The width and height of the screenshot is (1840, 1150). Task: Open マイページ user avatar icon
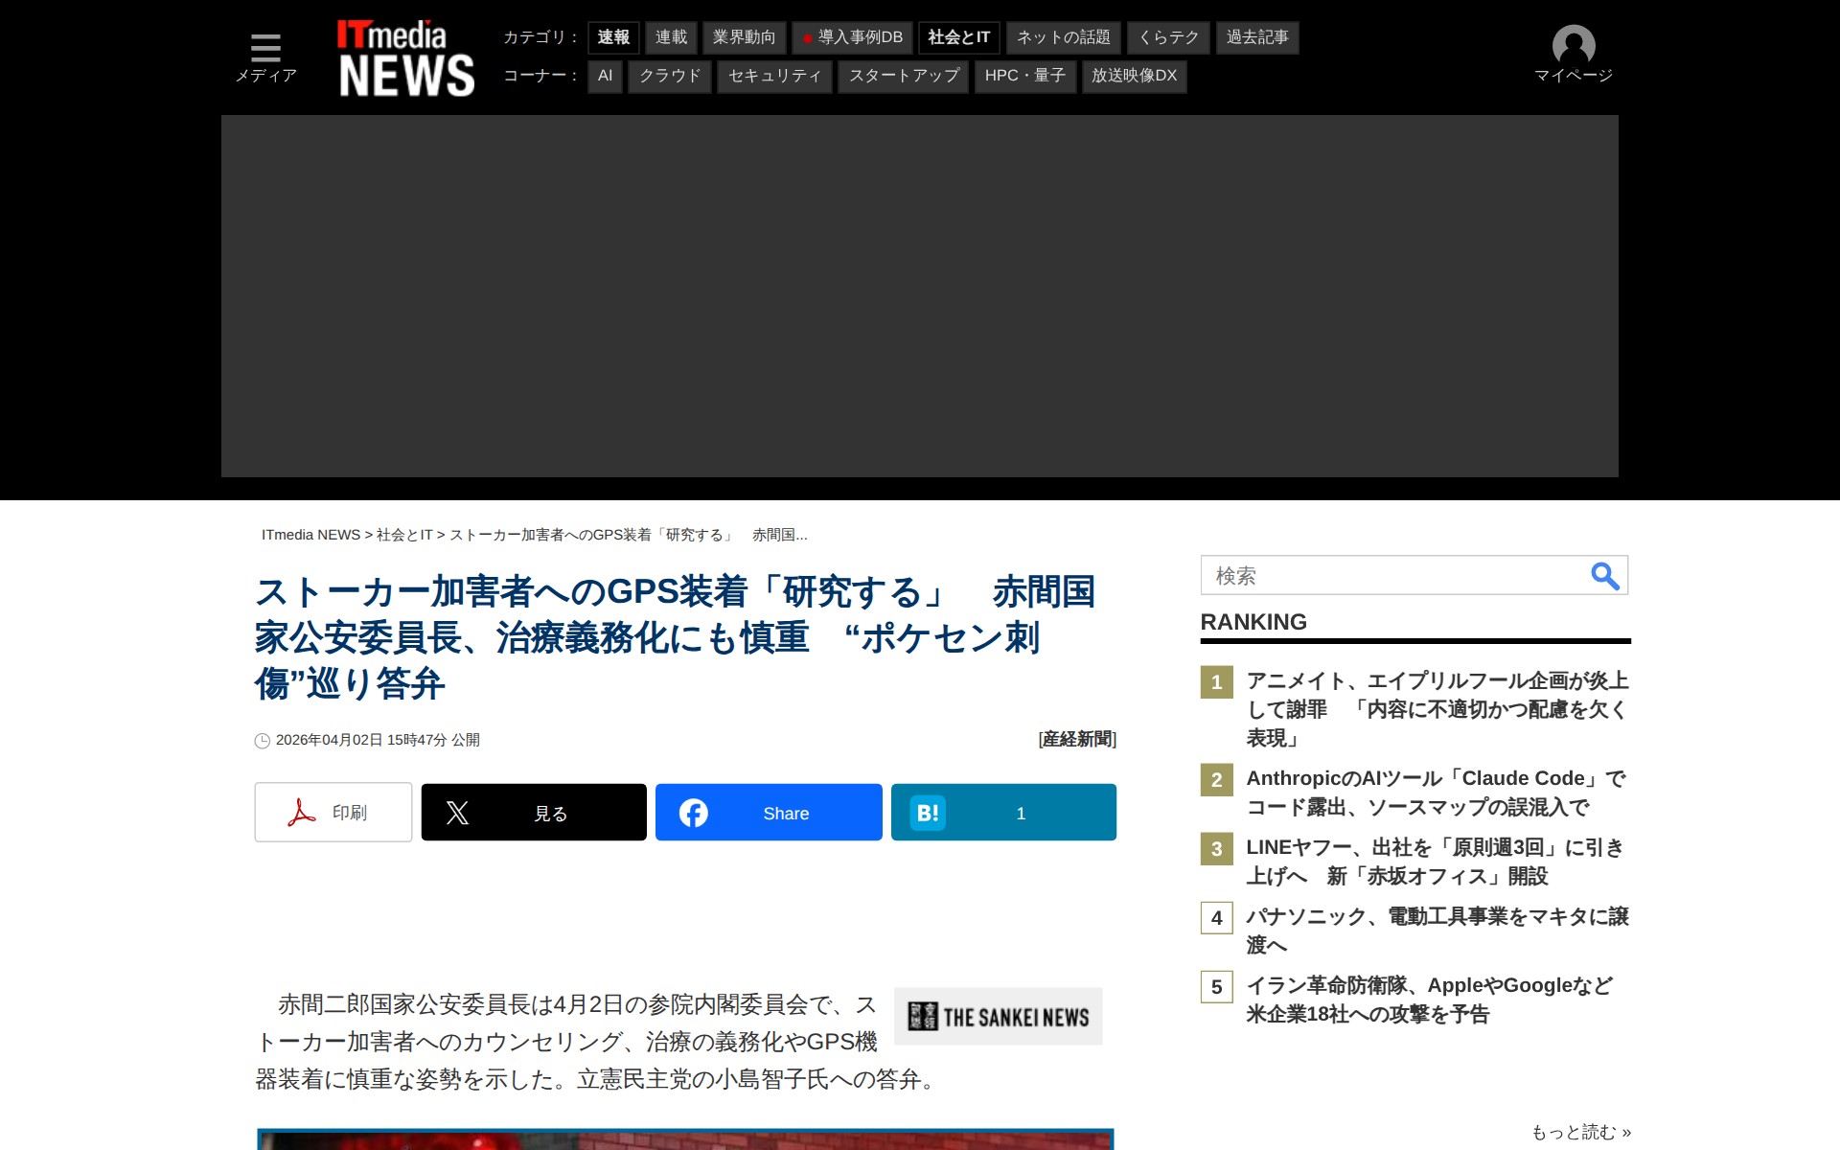tap(1573, 46)
